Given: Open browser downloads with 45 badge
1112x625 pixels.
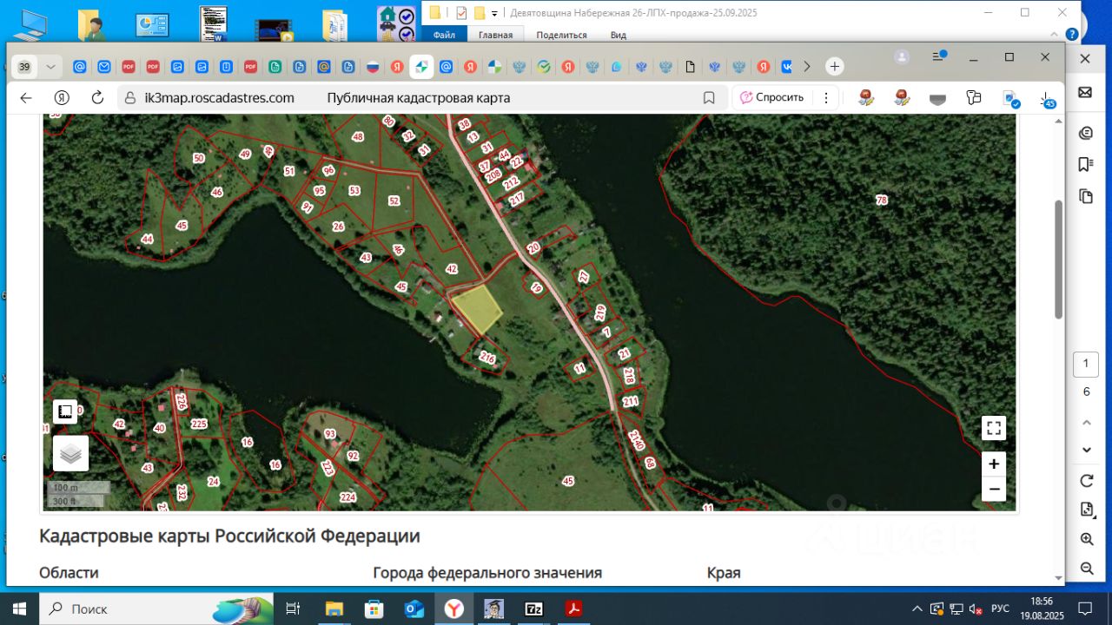Looking at the screenshot, I should [1047, 98].
